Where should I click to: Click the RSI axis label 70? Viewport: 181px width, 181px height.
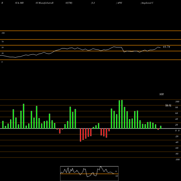pos(3,42)
